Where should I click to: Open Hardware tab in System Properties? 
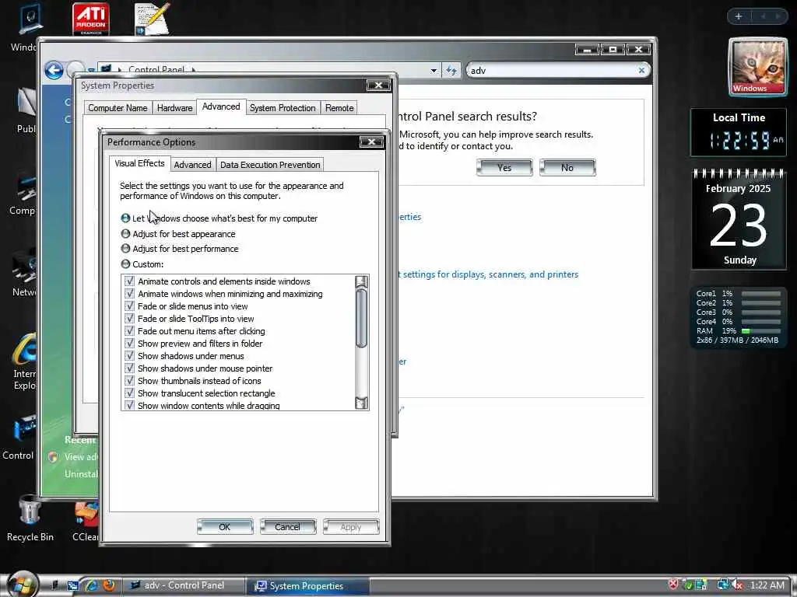(x=174, y=108)
